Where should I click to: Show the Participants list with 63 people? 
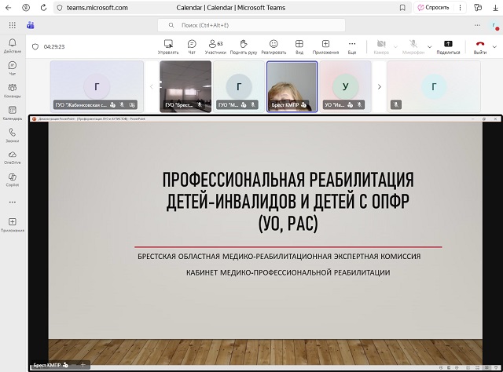[215, 47]
